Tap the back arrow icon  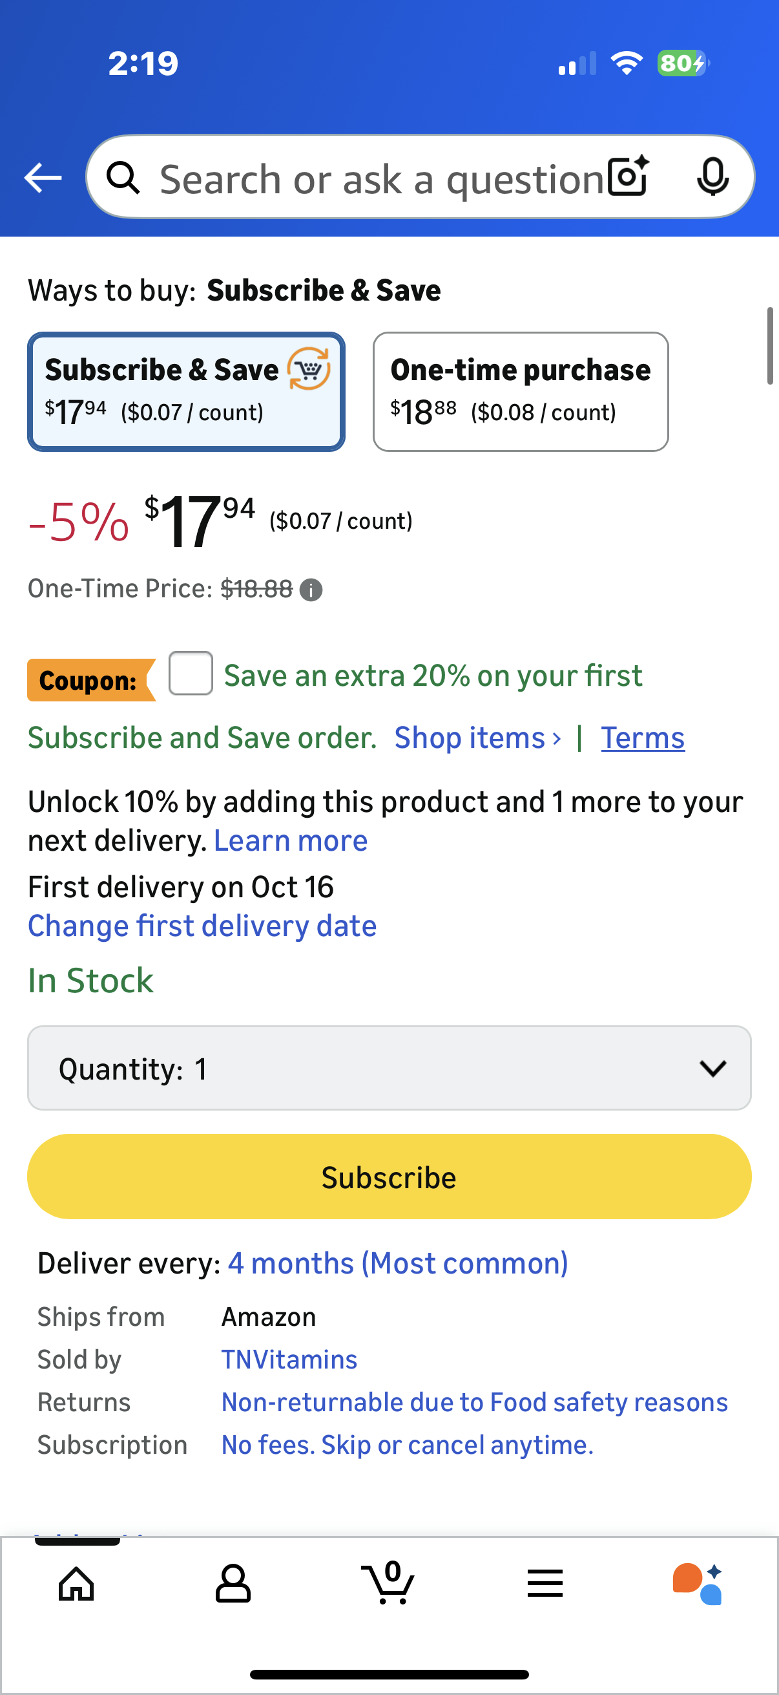[x=43, y=178]
